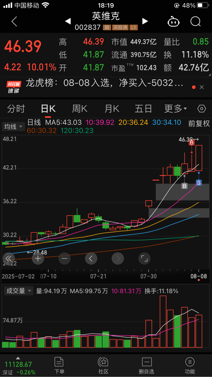212x377 pixels.
Task: Open the robot assistant icon
Action: coord(174,22)
